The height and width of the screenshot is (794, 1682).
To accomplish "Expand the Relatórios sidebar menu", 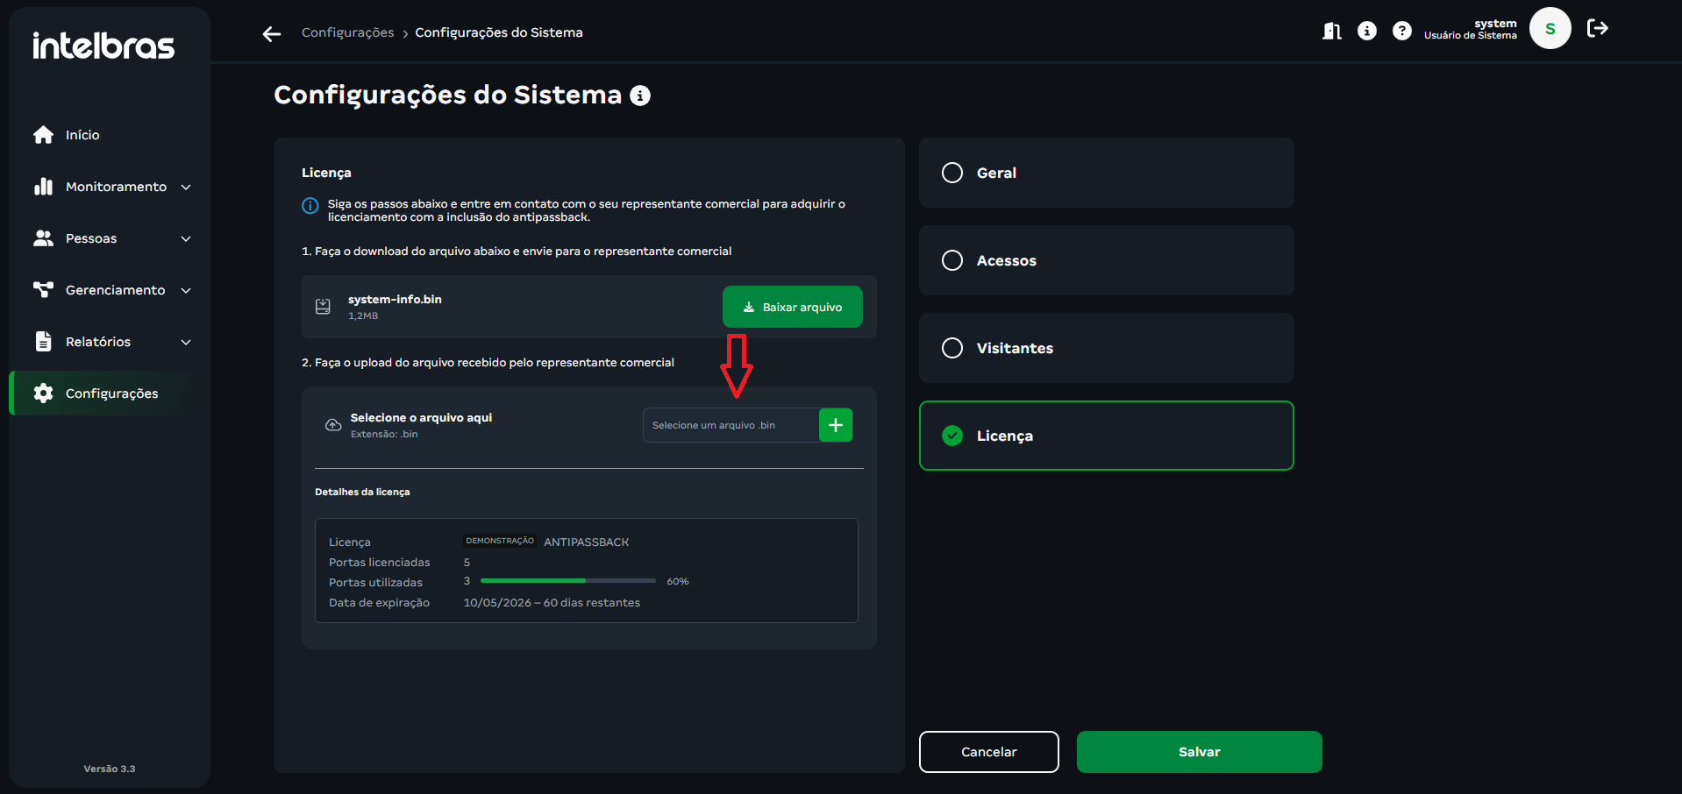I will (x=114, y=342).
